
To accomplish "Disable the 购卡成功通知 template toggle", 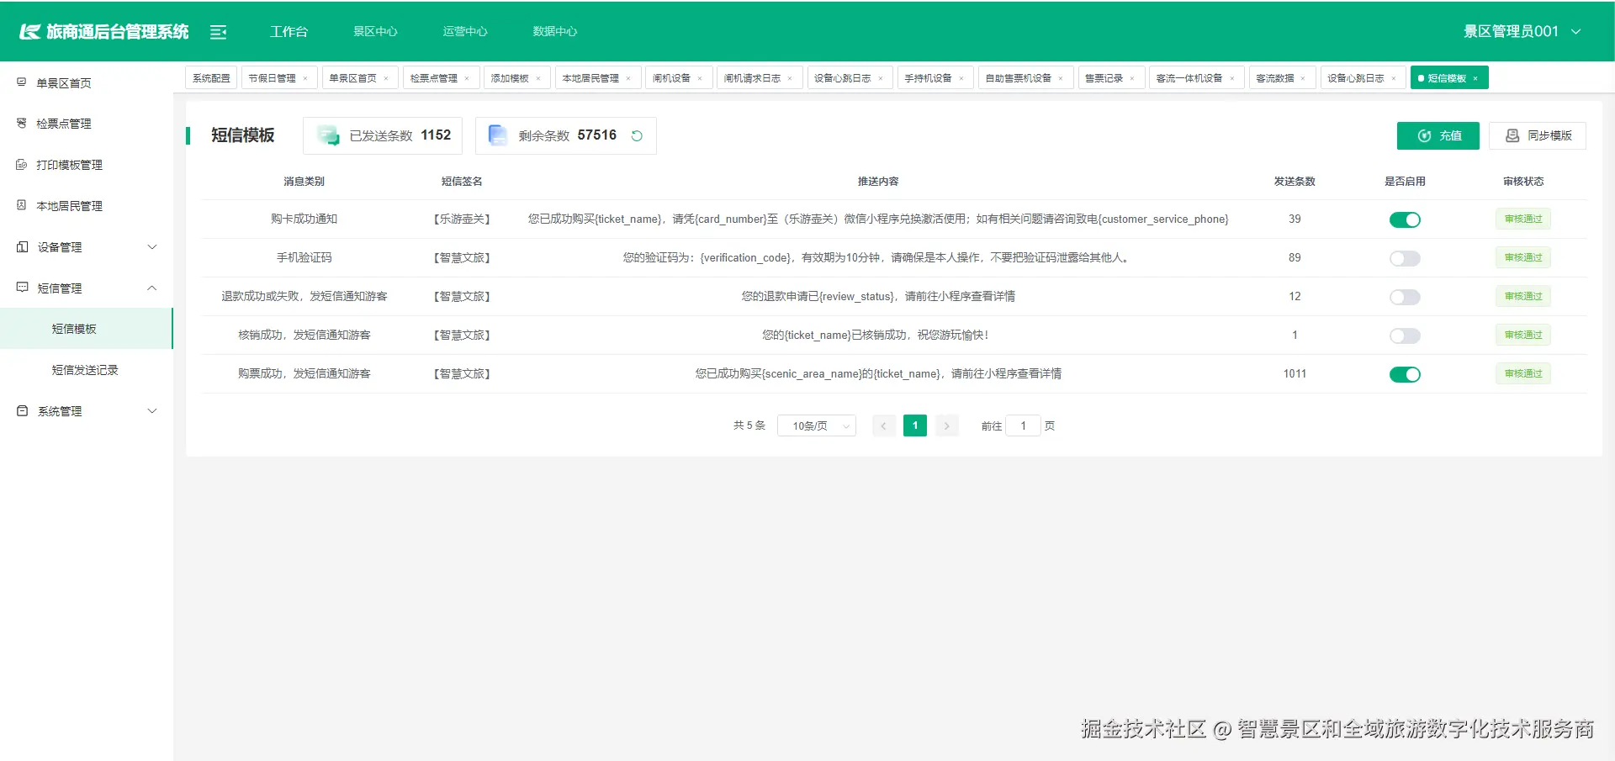I will (1405, 219).
